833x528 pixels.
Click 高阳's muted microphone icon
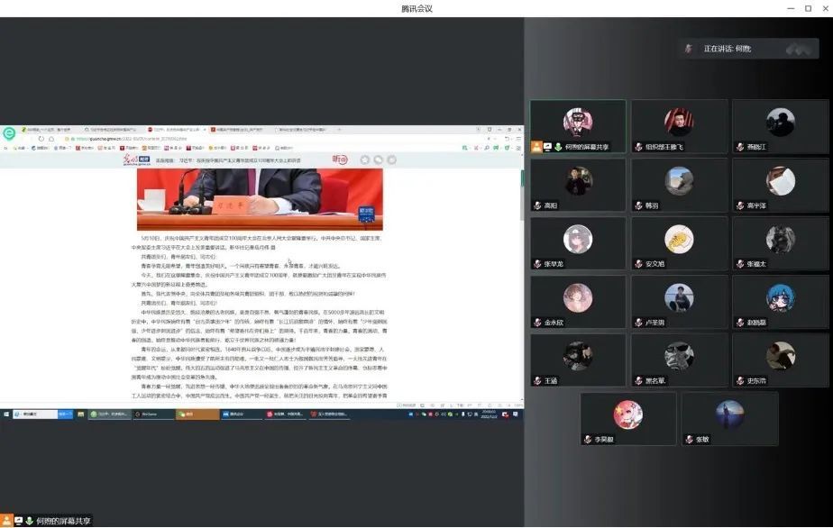tap(538, 205)
